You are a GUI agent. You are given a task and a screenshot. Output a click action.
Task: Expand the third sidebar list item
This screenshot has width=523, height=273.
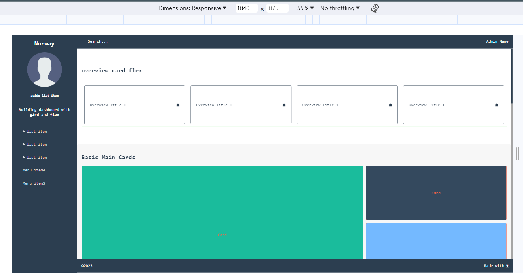tap(35, 158)
